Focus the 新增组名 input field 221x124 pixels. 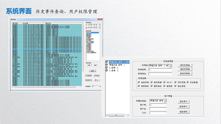point(160,74)
